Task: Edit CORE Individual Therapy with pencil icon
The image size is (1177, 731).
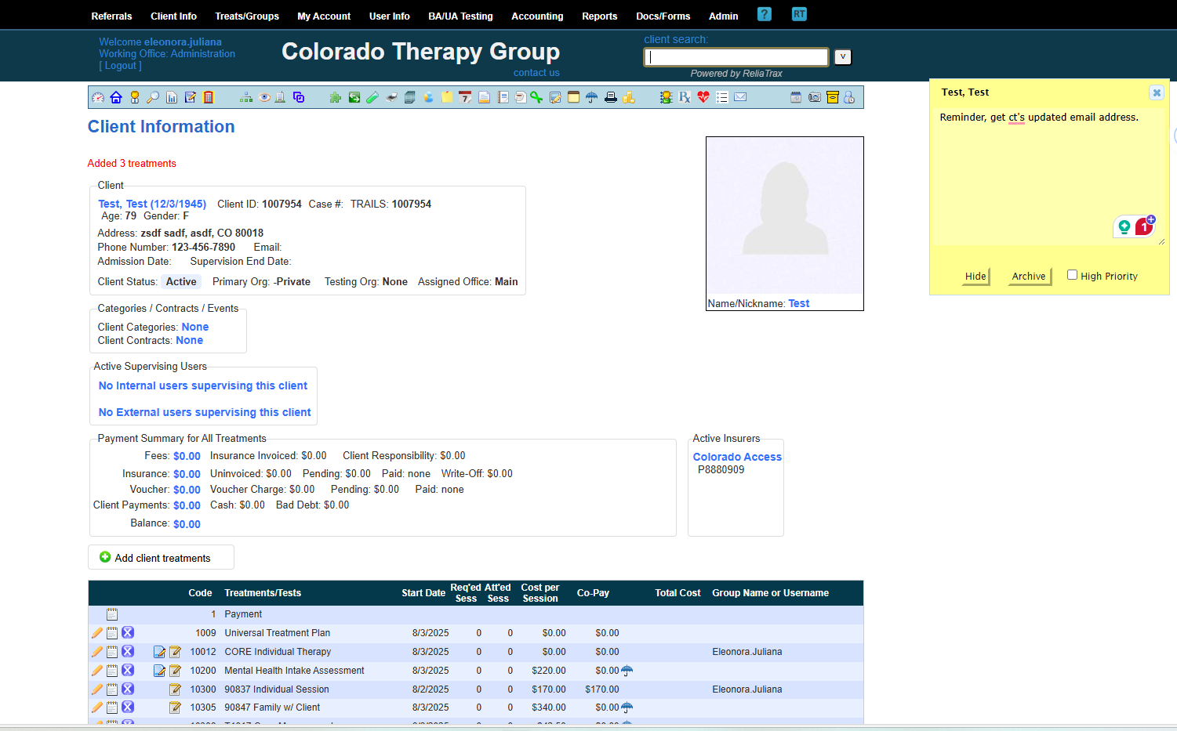Action: [97, 652]
